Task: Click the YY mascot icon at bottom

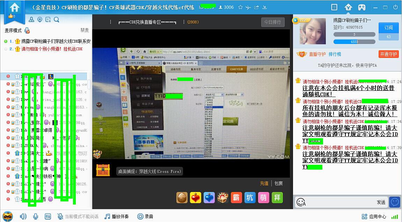Action: coord(7,216)
